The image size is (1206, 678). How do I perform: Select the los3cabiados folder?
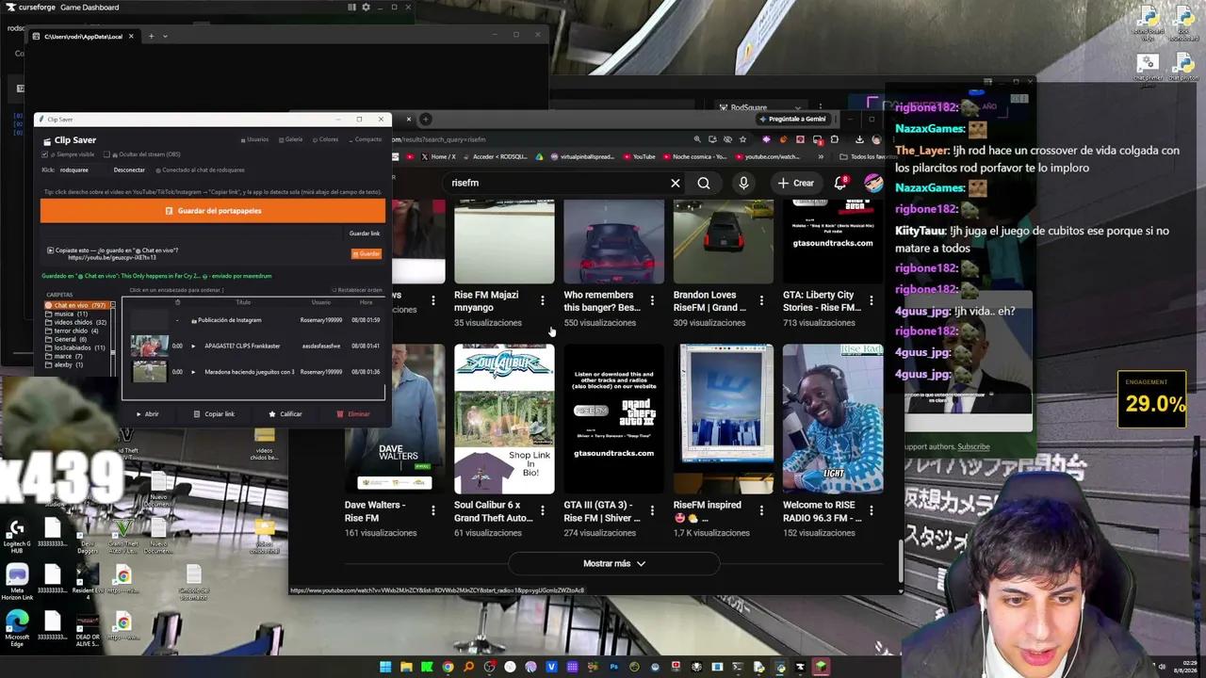75,347
